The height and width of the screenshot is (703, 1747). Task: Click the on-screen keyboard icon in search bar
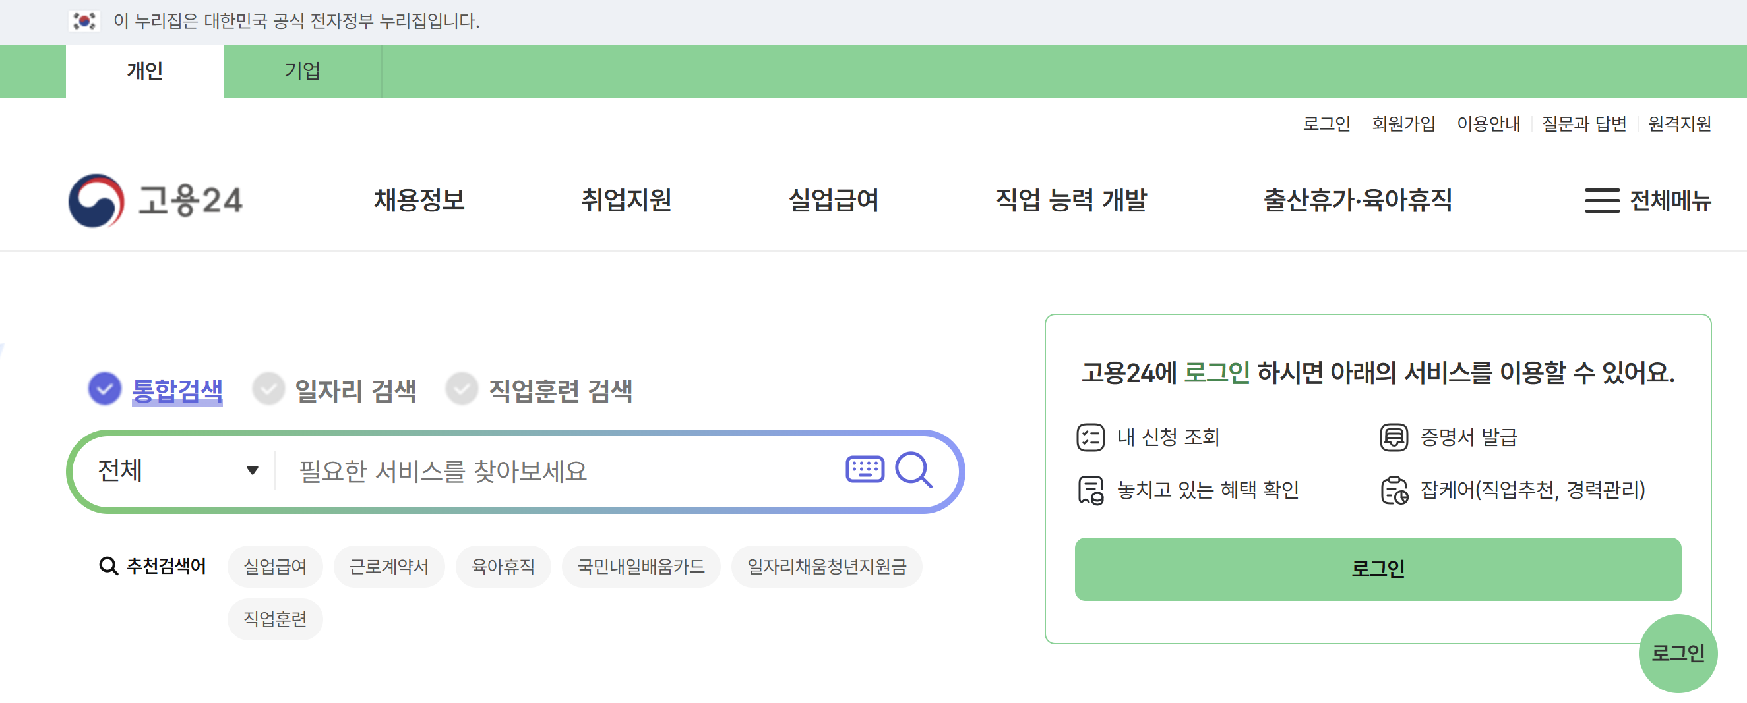864,468
